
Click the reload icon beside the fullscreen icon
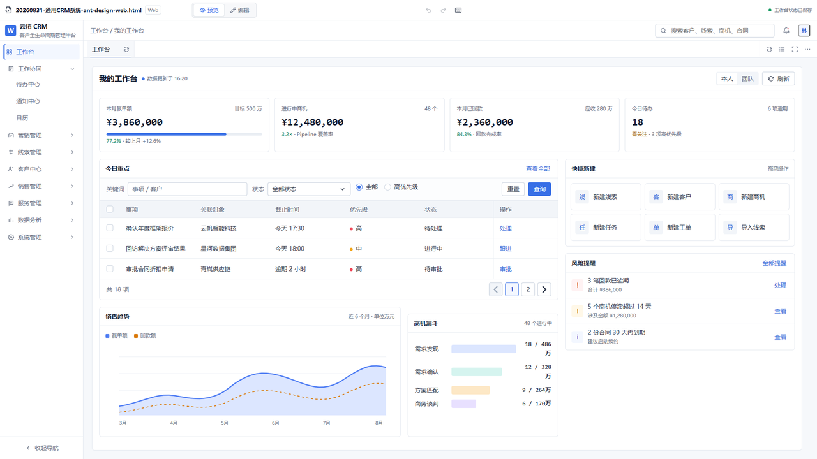coord(769,49)
